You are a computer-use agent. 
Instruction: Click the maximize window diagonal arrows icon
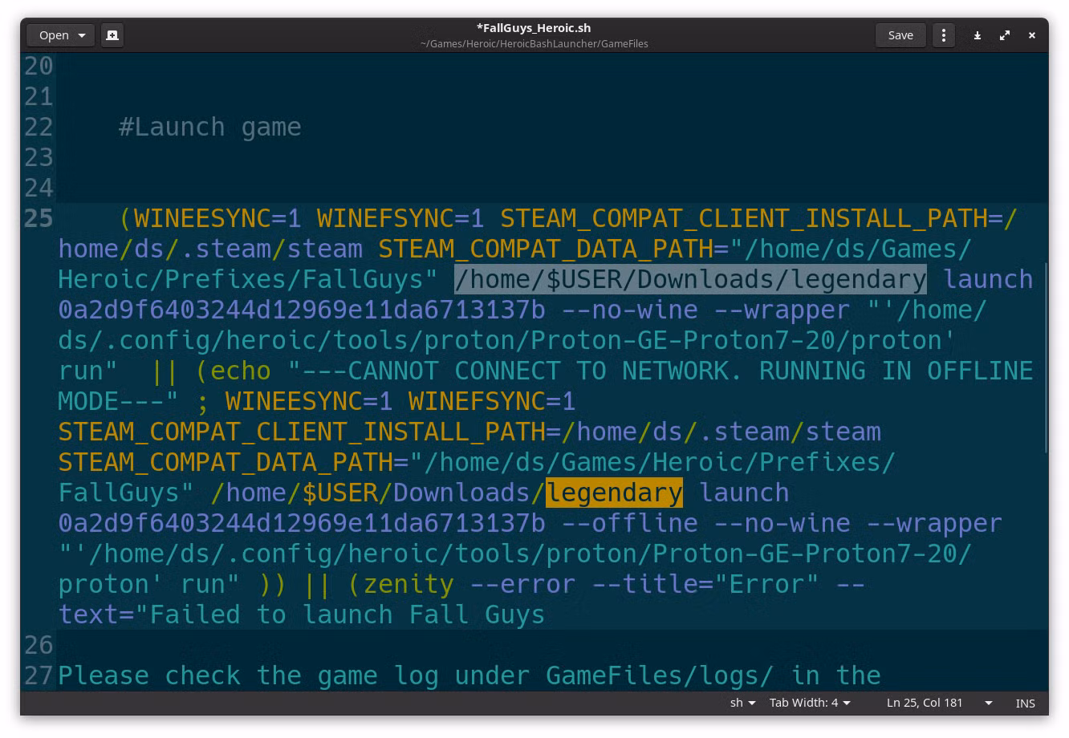(1005, 35)
